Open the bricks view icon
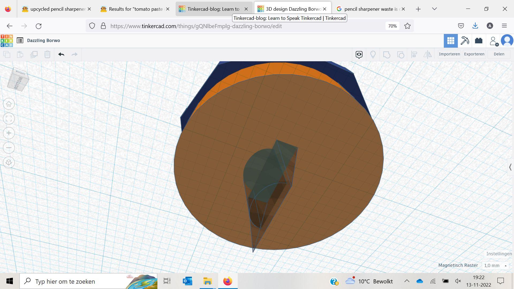The height and width of the screenshot is (289, 514). click(479, 41)
